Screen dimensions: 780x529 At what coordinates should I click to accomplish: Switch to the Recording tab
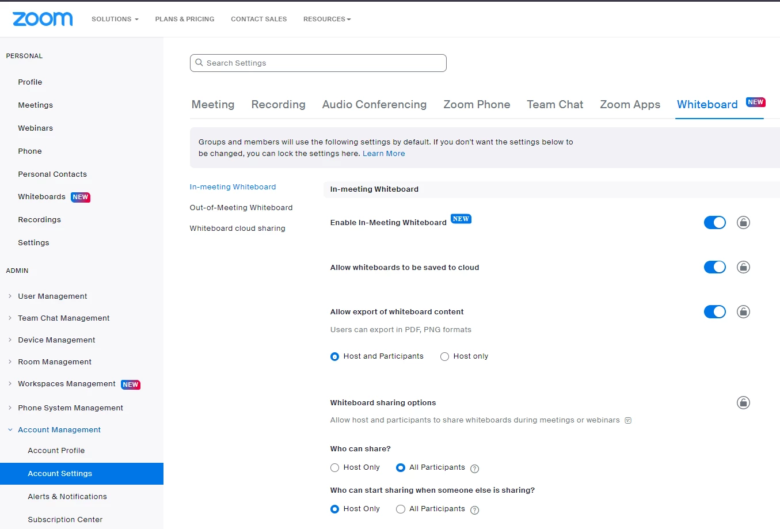point(279,105)
